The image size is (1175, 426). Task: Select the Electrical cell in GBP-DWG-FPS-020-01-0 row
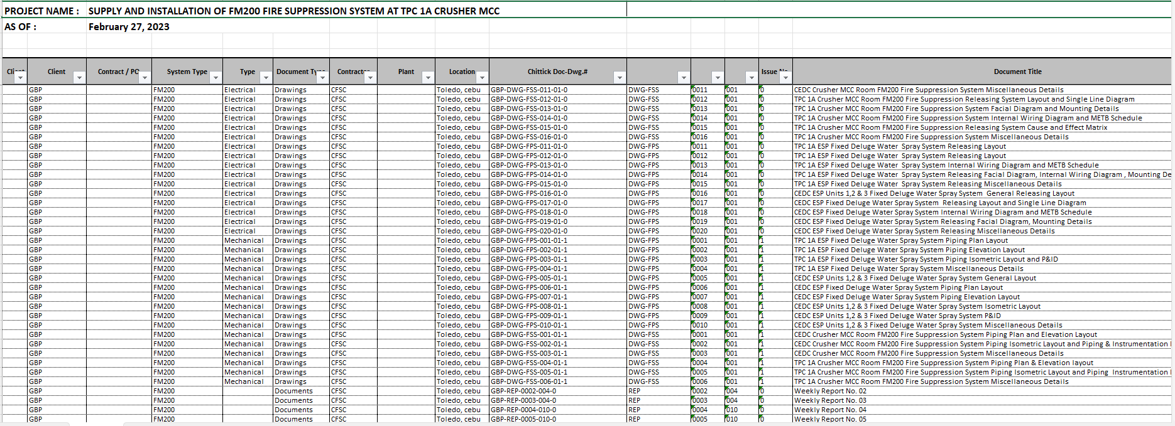click(248, 231)
